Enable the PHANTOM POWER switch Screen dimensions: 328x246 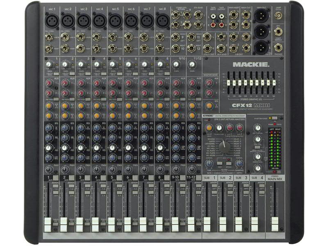(275, 118)
